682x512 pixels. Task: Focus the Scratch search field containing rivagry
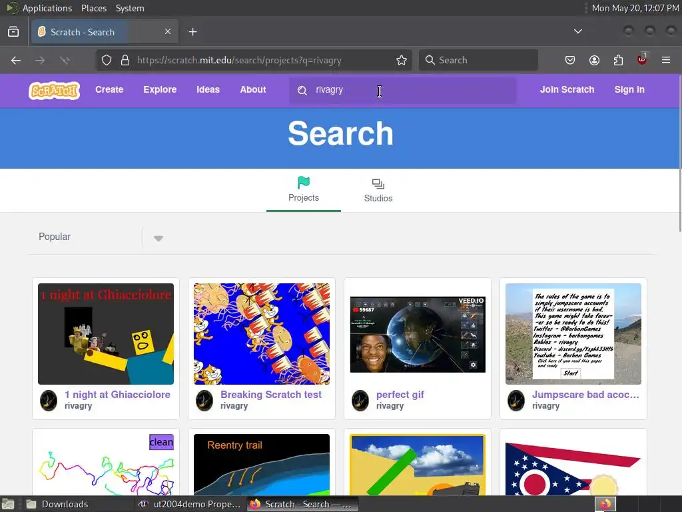pyautogui.click(x=403, y=91)
